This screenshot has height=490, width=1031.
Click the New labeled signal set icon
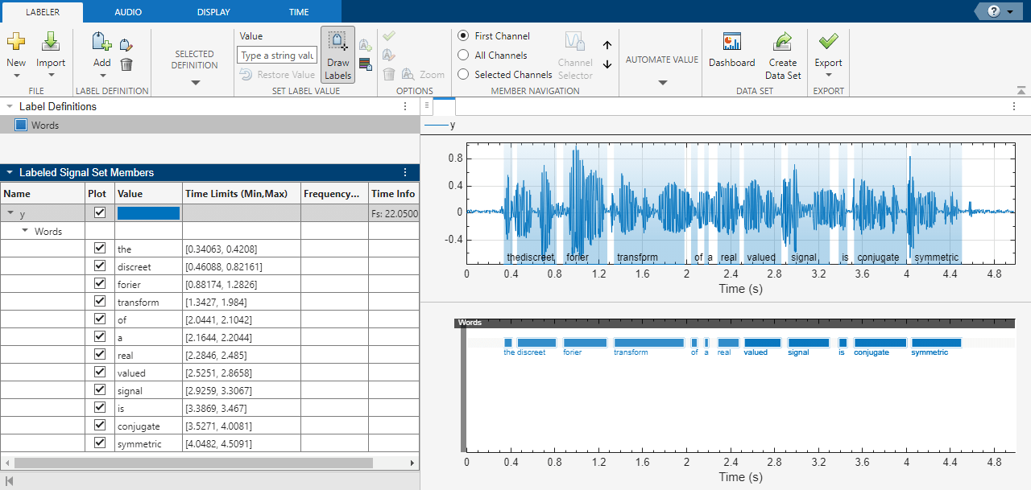click(x=16, y=43)
